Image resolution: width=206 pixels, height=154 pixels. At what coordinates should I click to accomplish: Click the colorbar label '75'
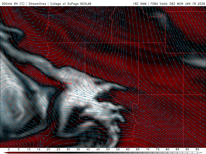[158, 149]
